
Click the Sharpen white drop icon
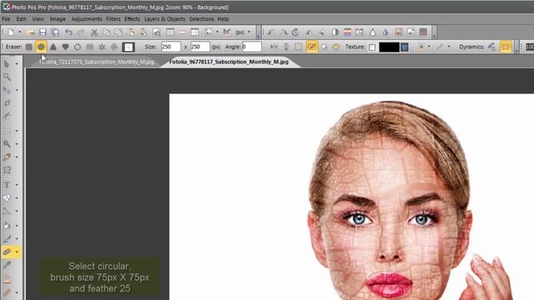click(x=373, y=32)
